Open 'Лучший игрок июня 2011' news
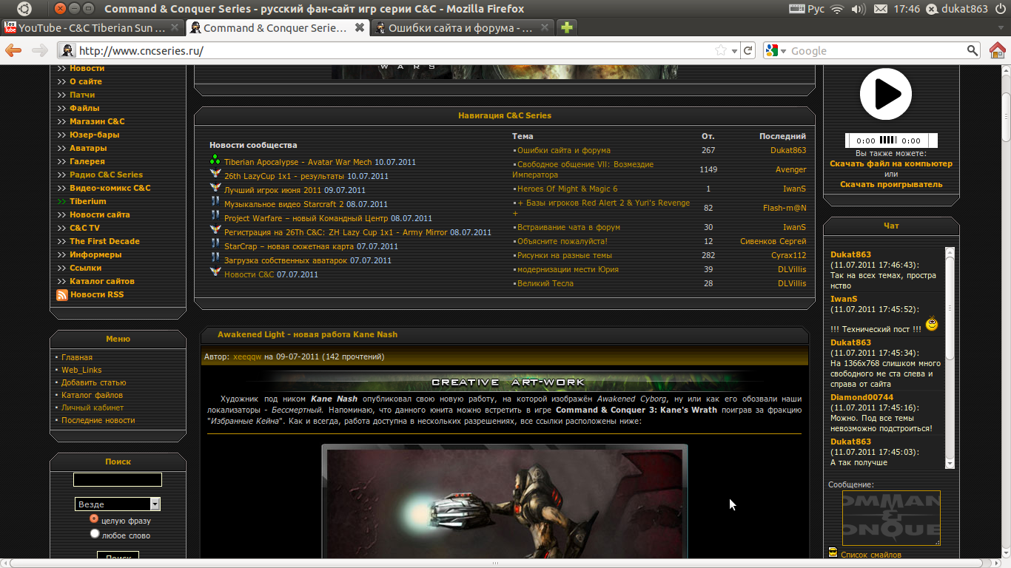Screen dimensions: 1011x568 pos(273,190)
